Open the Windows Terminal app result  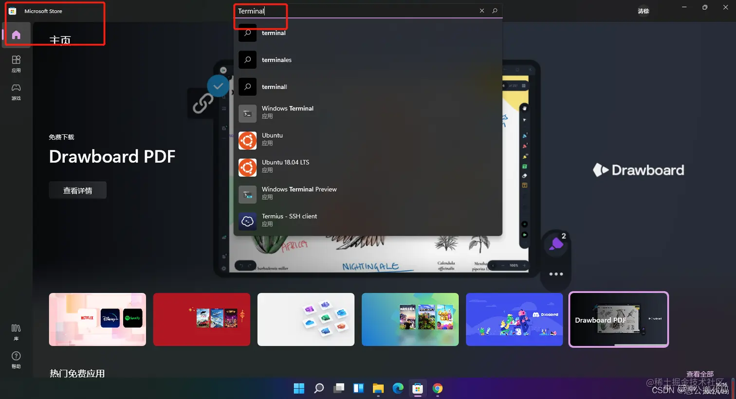(x=368, y=114)
